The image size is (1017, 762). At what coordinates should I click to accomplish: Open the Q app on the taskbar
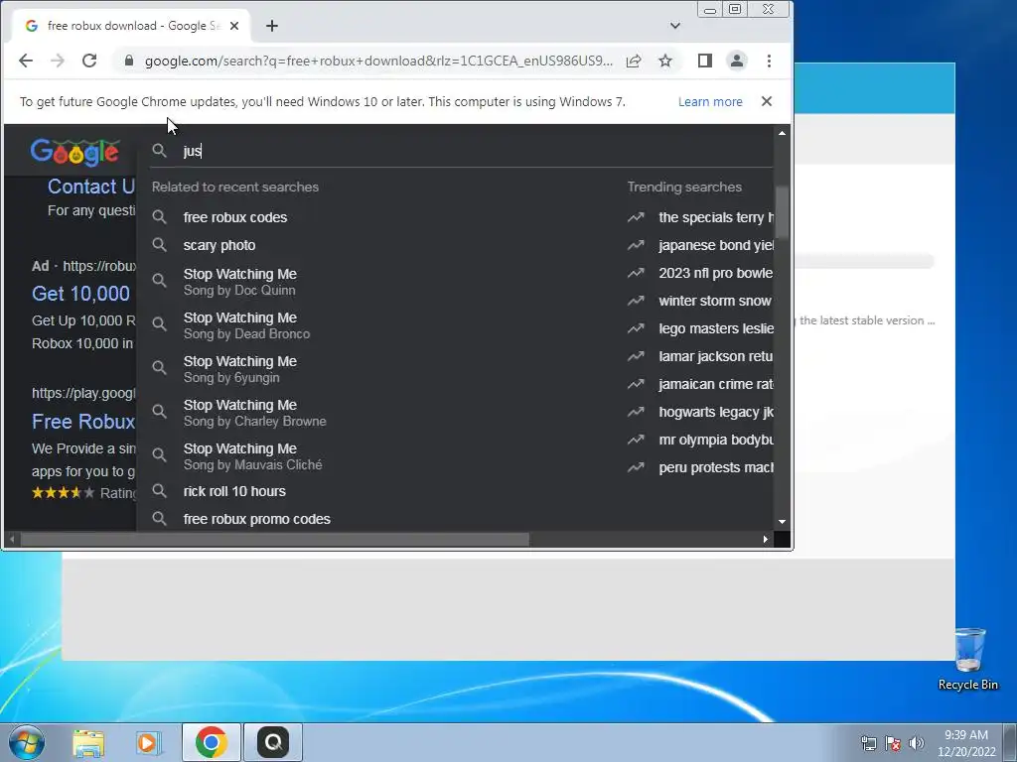pyautogui.click(x=273, y=742)
